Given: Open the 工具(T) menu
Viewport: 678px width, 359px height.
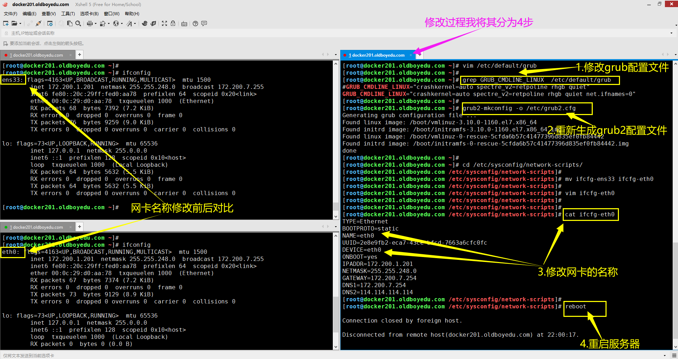Looking at the screenshot, I should 68,14.
